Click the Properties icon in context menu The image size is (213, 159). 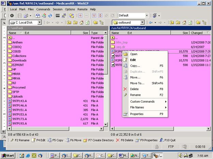click(x=125, y=114)
